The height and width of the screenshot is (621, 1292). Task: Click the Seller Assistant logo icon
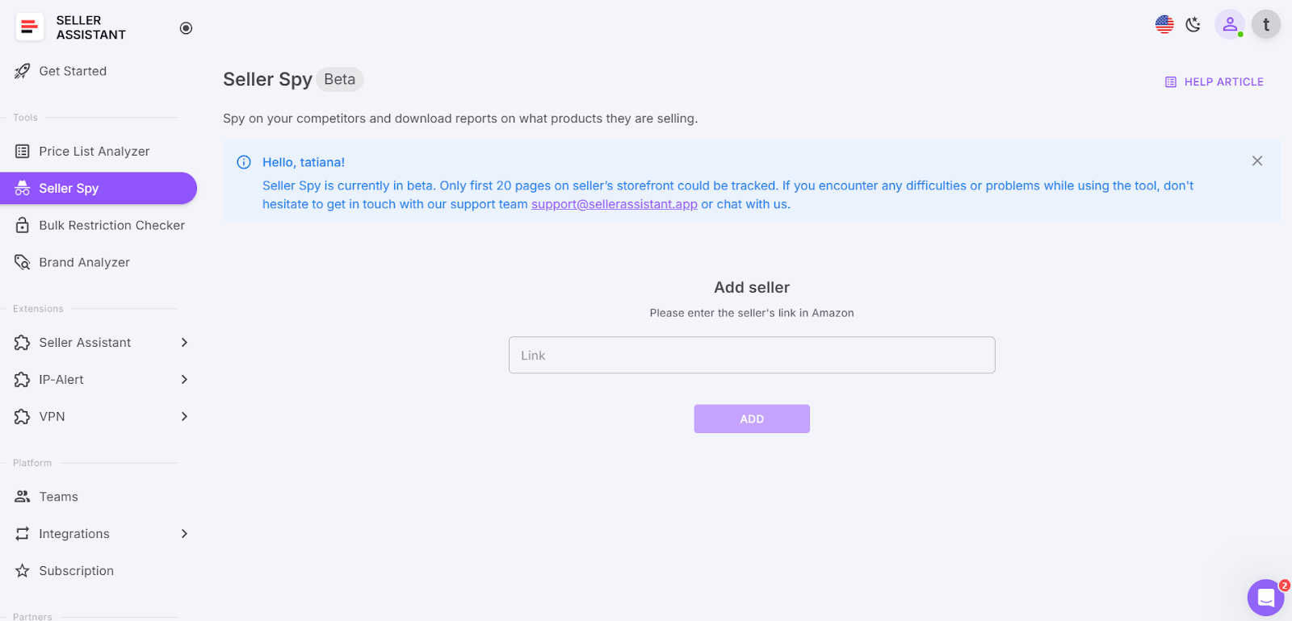pyautogui.click(x=30, y=27)
